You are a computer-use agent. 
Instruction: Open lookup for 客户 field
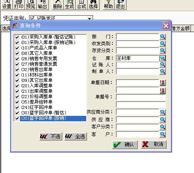pyautogui.click(x=162, y=134)
